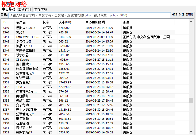
Task: Select the Total War THRE... game row
Action: [x=95, y=37]
